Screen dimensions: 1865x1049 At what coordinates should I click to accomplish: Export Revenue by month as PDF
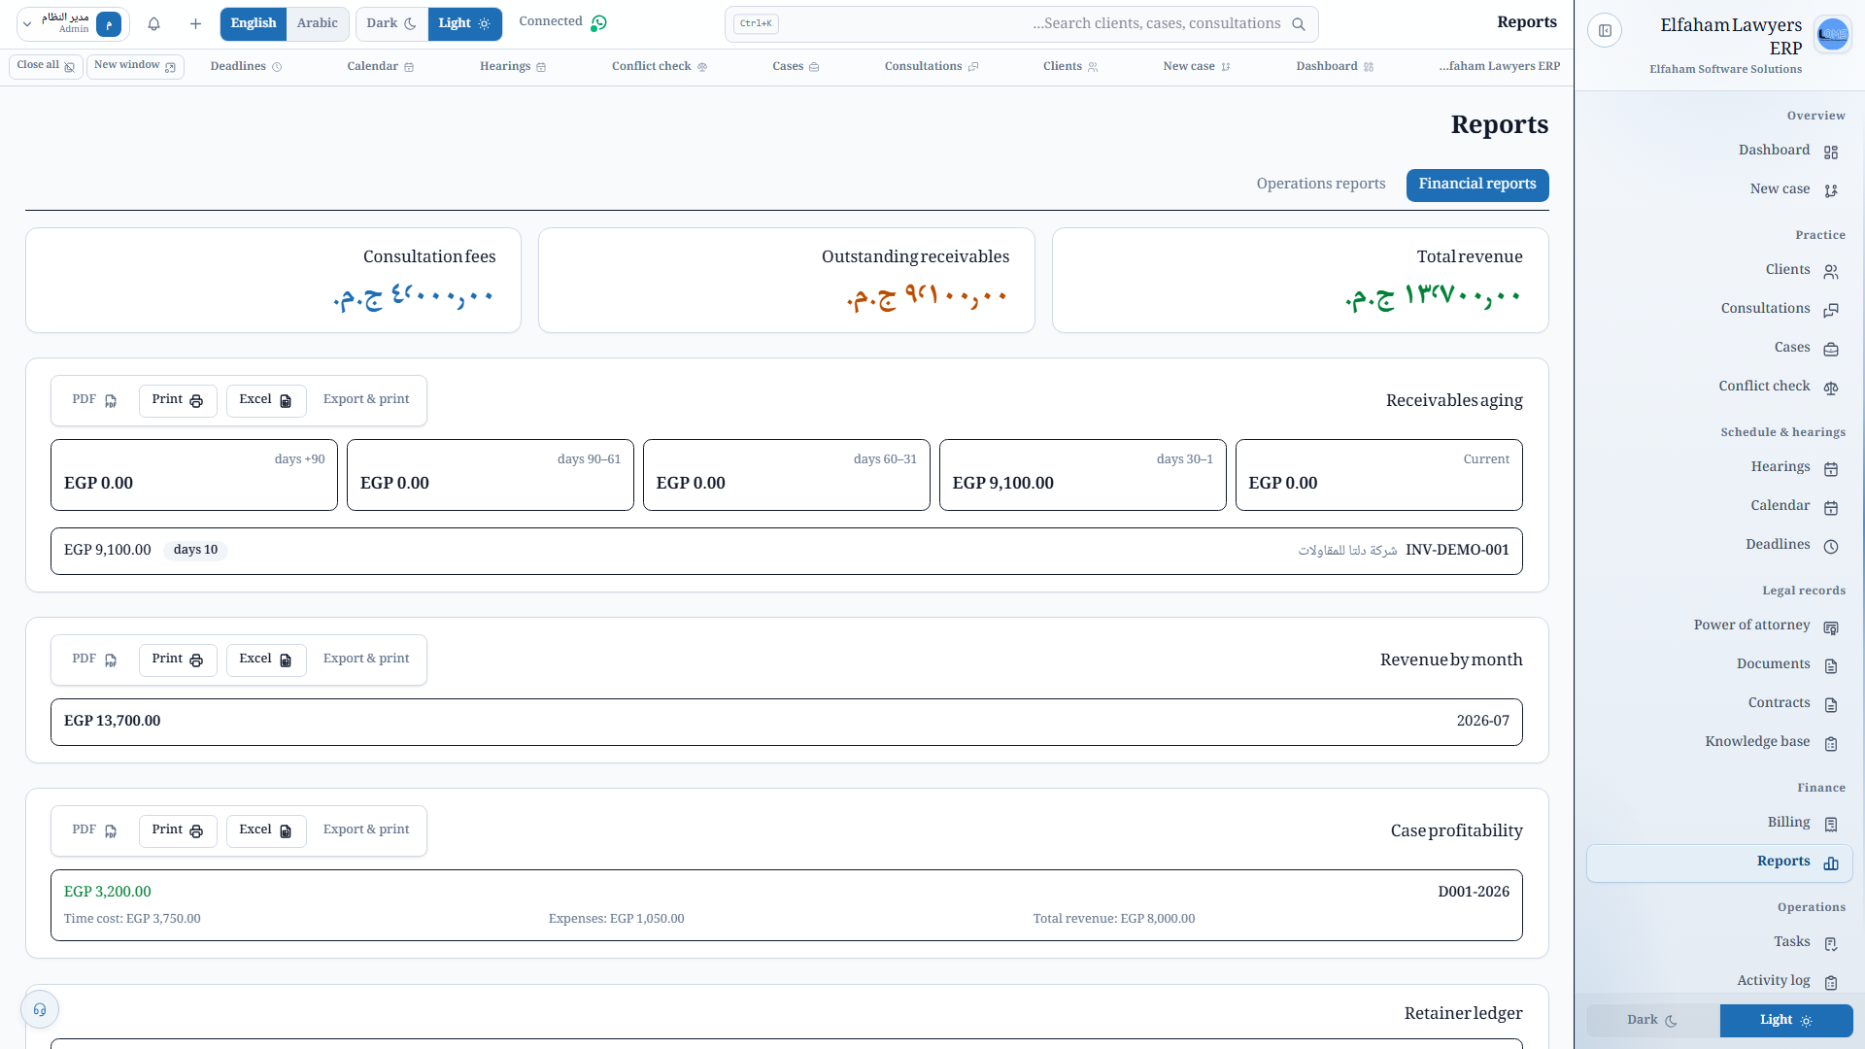[x=94, y=660]
